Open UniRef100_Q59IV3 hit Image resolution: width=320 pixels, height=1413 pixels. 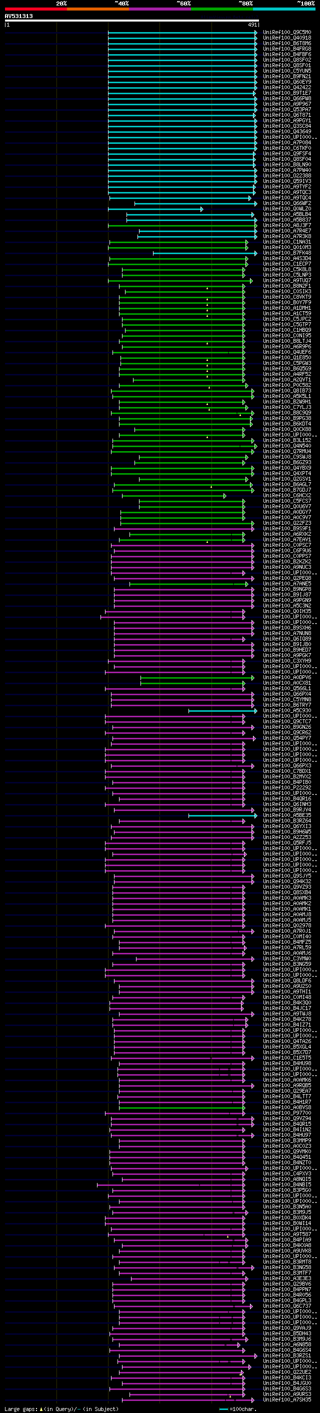click(x=286, y=181)
